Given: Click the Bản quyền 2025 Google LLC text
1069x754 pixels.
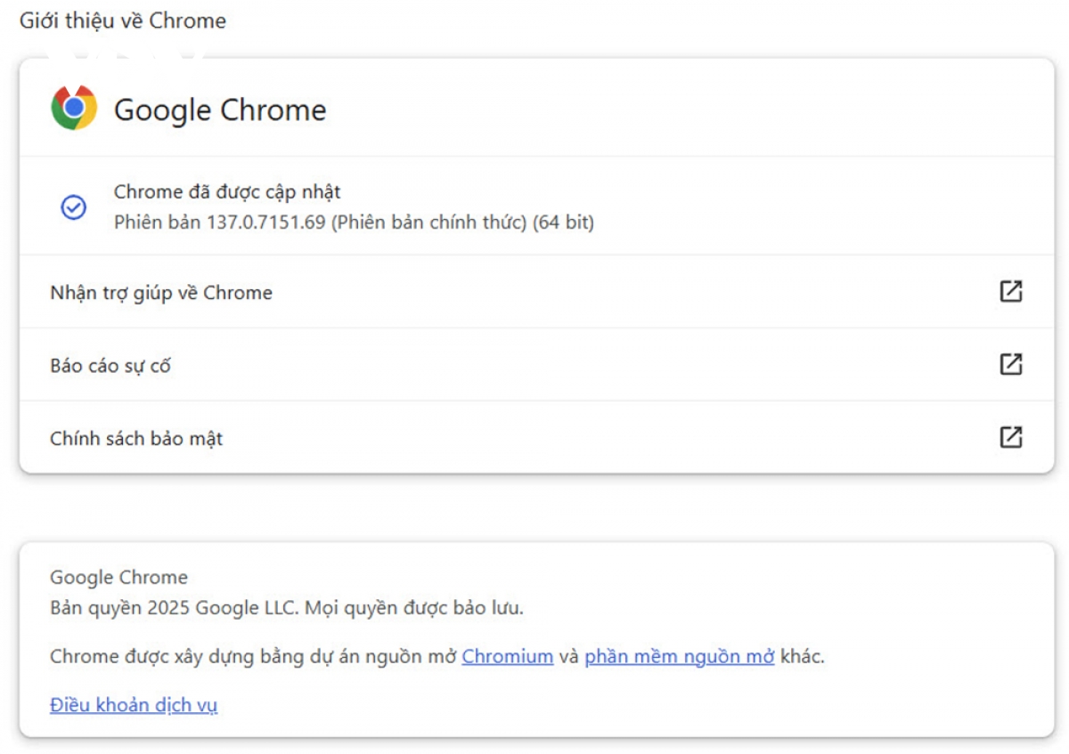Looking at the screenshot, I should click(175, 609).
